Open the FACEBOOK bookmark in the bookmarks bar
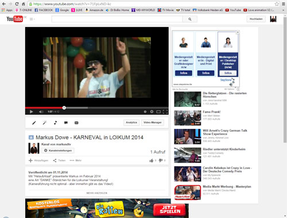The width and height of the screenshot is (287, 218). pyautogui.click(x=44, y=10)
